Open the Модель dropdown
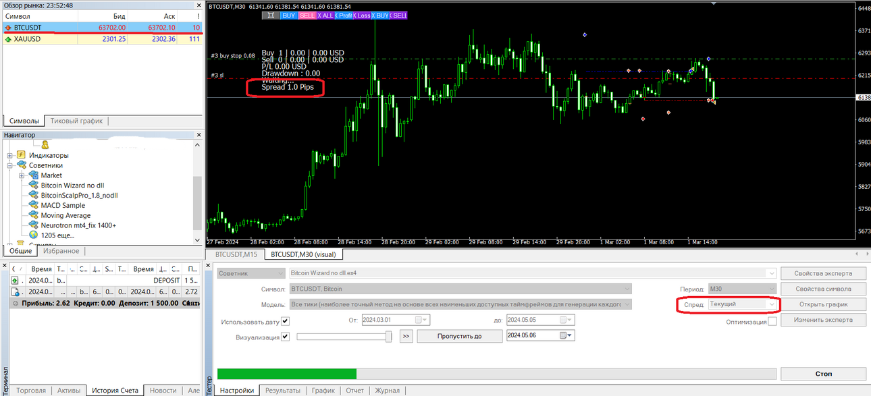 pos(460,304)
